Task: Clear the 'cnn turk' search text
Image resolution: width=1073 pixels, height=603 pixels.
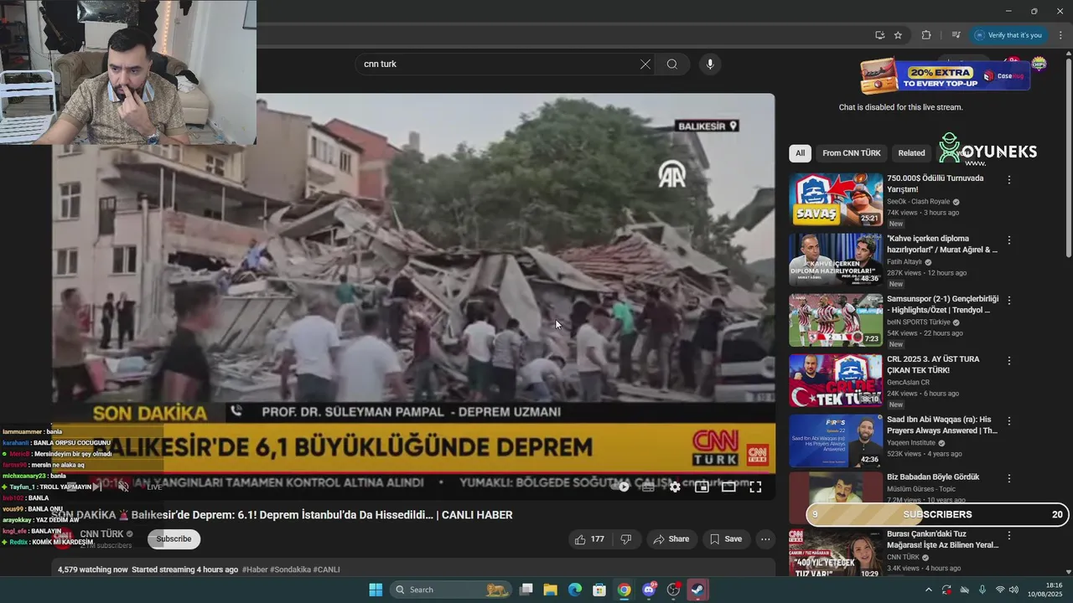Action: click(645, 64)
